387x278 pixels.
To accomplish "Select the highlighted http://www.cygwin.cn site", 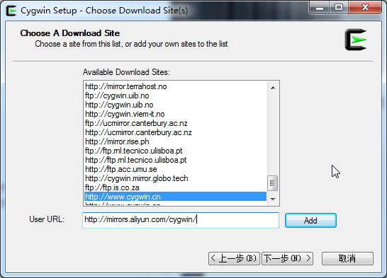I will 175,197.
